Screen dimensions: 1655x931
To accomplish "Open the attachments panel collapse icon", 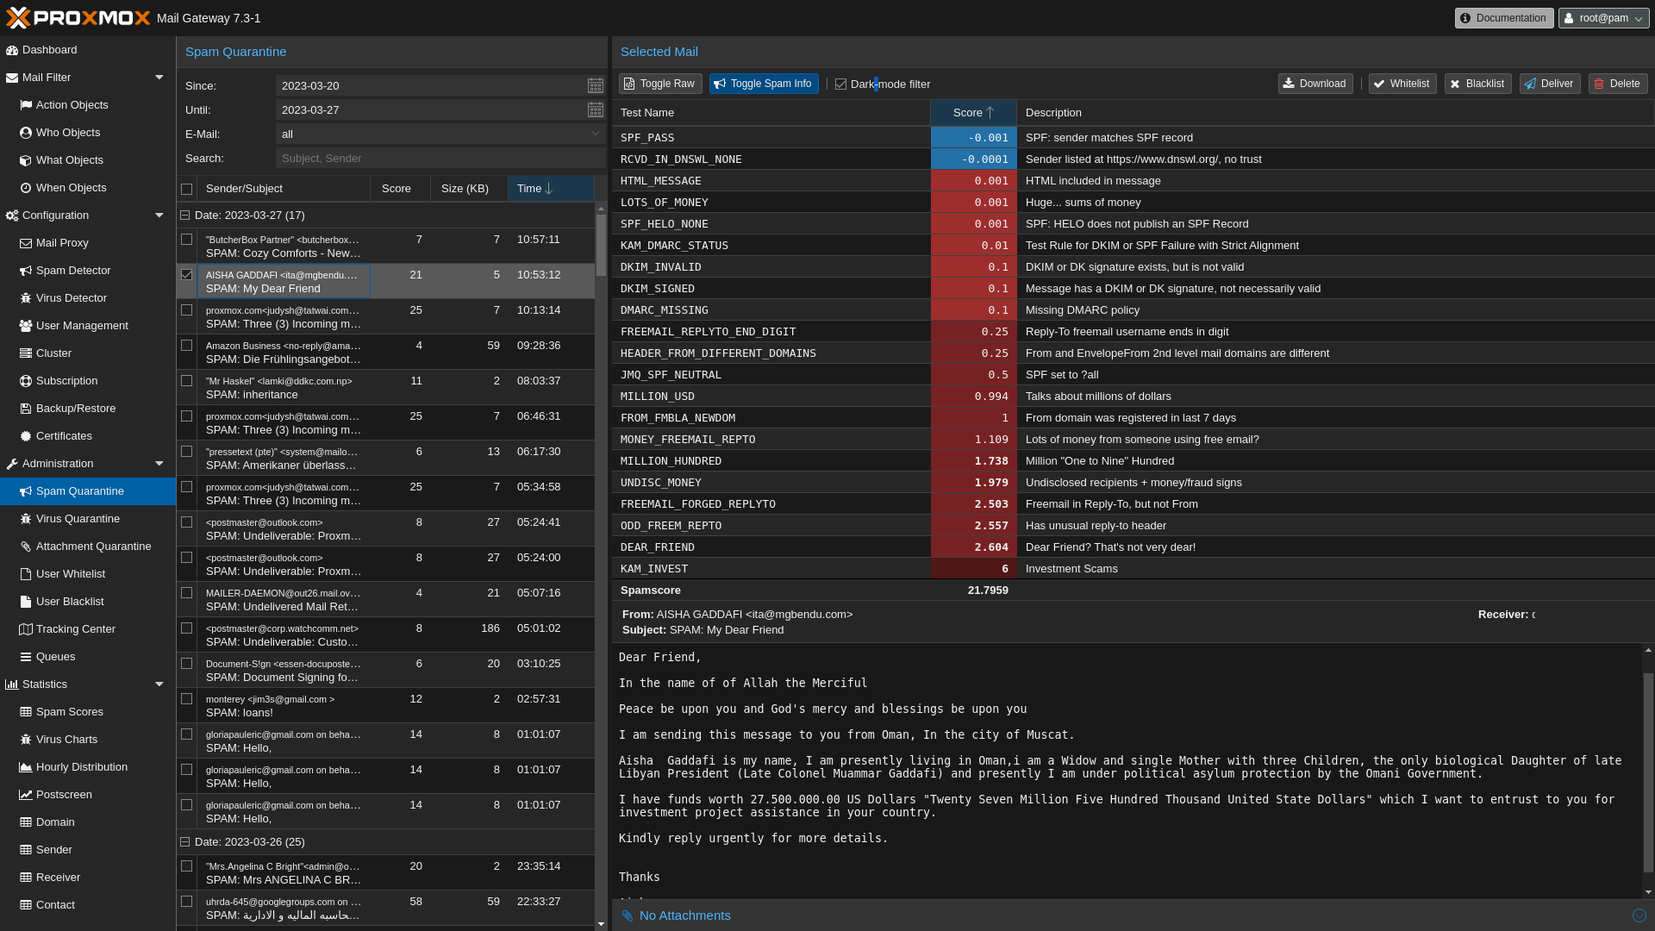I will point(1639,915).
